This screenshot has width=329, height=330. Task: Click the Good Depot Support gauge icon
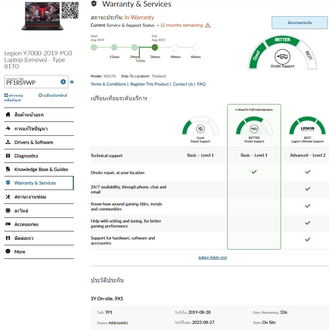click(x=200, y=129)
